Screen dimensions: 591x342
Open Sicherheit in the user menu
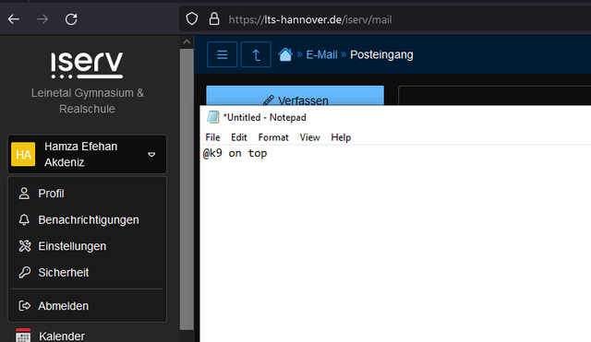pyautogui.click(x=87, y=272)
